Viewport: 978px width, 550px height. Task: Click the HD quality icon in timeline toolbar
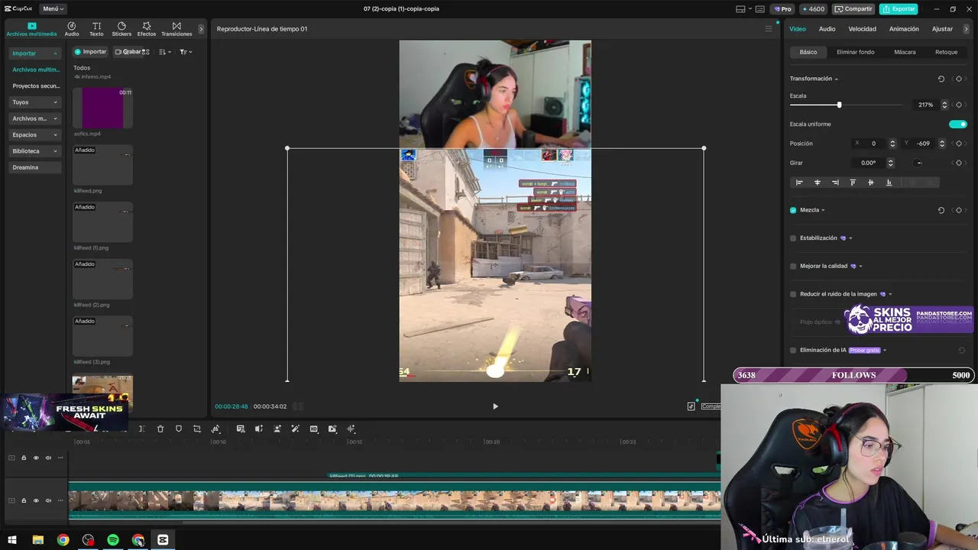(314, 429)
